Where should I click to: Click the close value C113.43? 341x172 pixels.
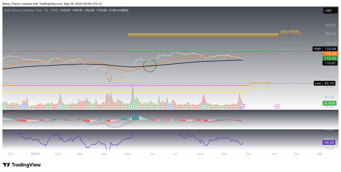(x=102, y=10)
